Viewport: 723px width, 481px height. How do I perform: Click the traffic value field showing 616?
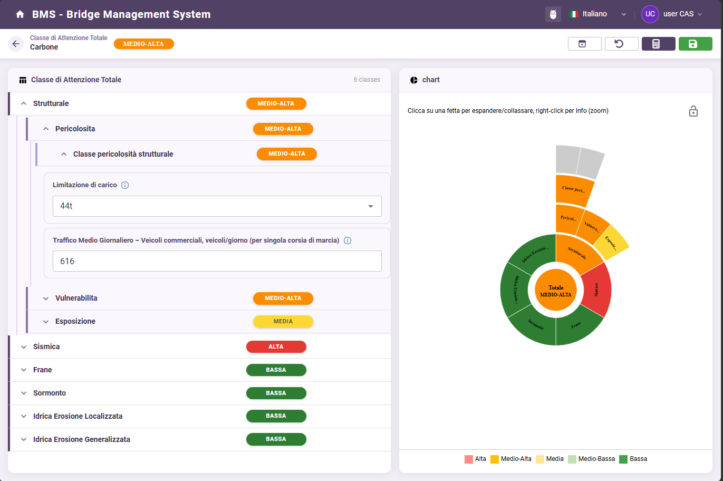(217, 261)
